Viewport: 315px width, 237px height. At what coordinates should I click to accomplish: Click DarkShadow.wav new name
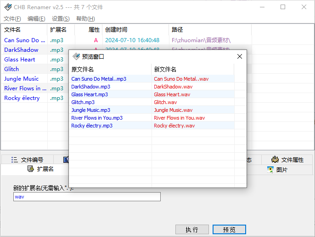173,87
